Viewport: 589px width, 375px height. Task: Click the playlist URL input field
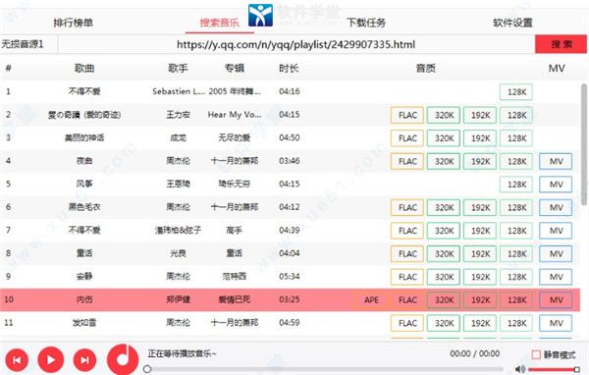click(296, 44)
